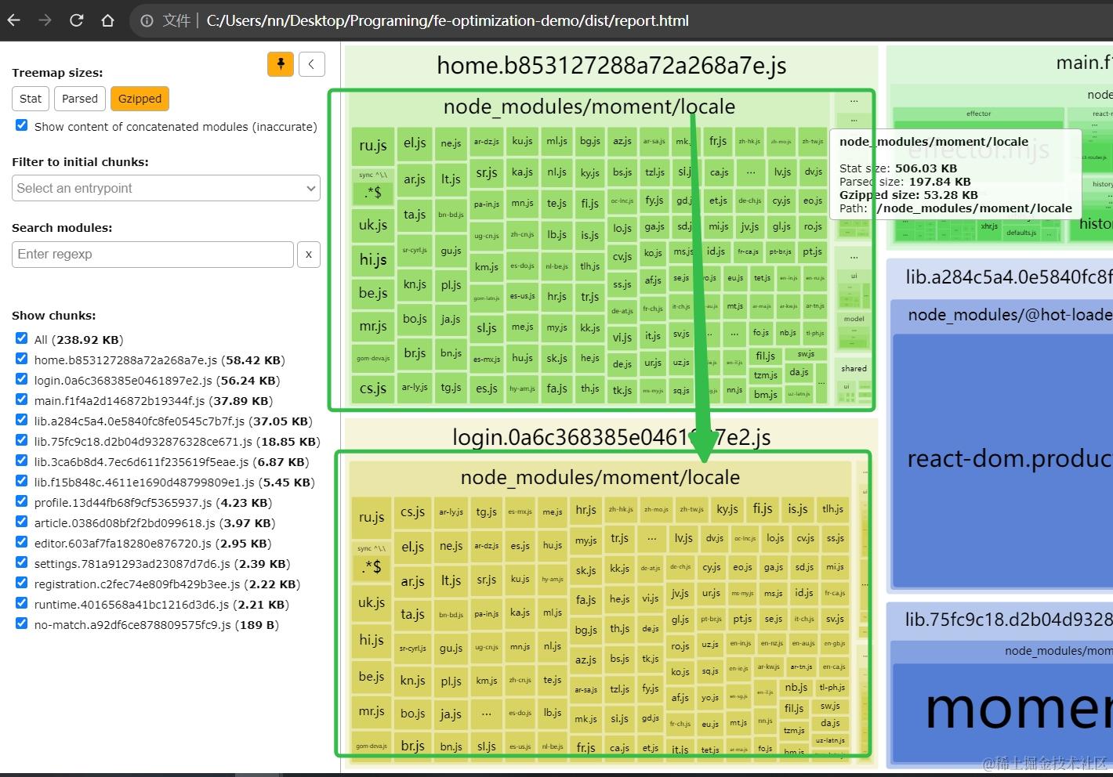Clear the search modules field with x

309,255
